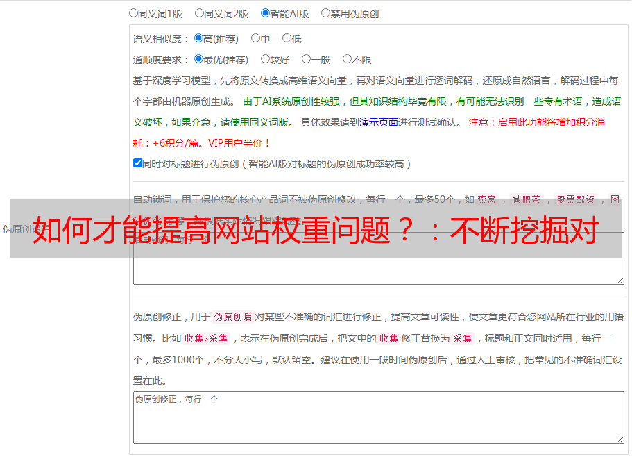Set 通顺度要求 to 较好
Viewport: 632px width, 457px height.
(265, 59)
